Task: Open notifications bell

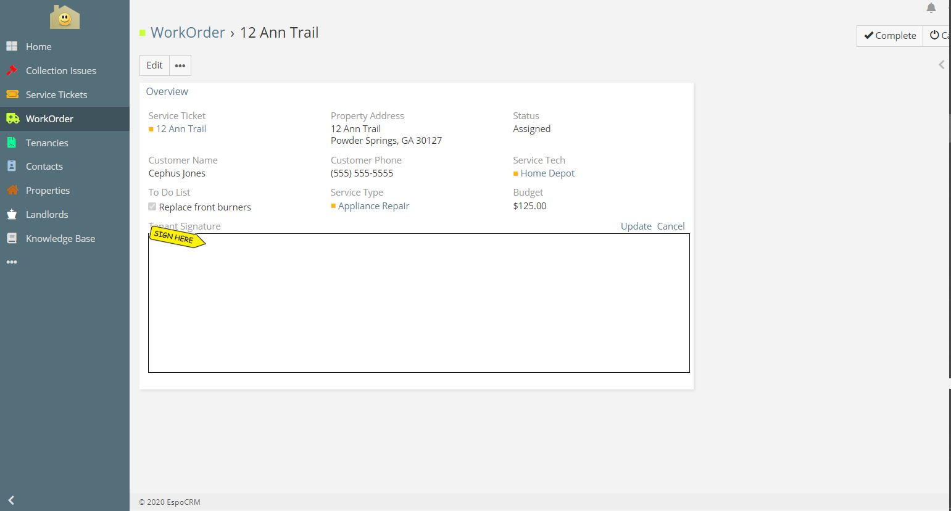Action: (x=931, y=8)
